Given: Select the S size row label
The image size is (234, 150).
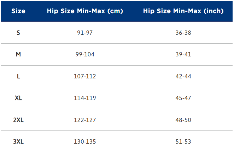Looking at the screenshot, I should pos(18,33).
